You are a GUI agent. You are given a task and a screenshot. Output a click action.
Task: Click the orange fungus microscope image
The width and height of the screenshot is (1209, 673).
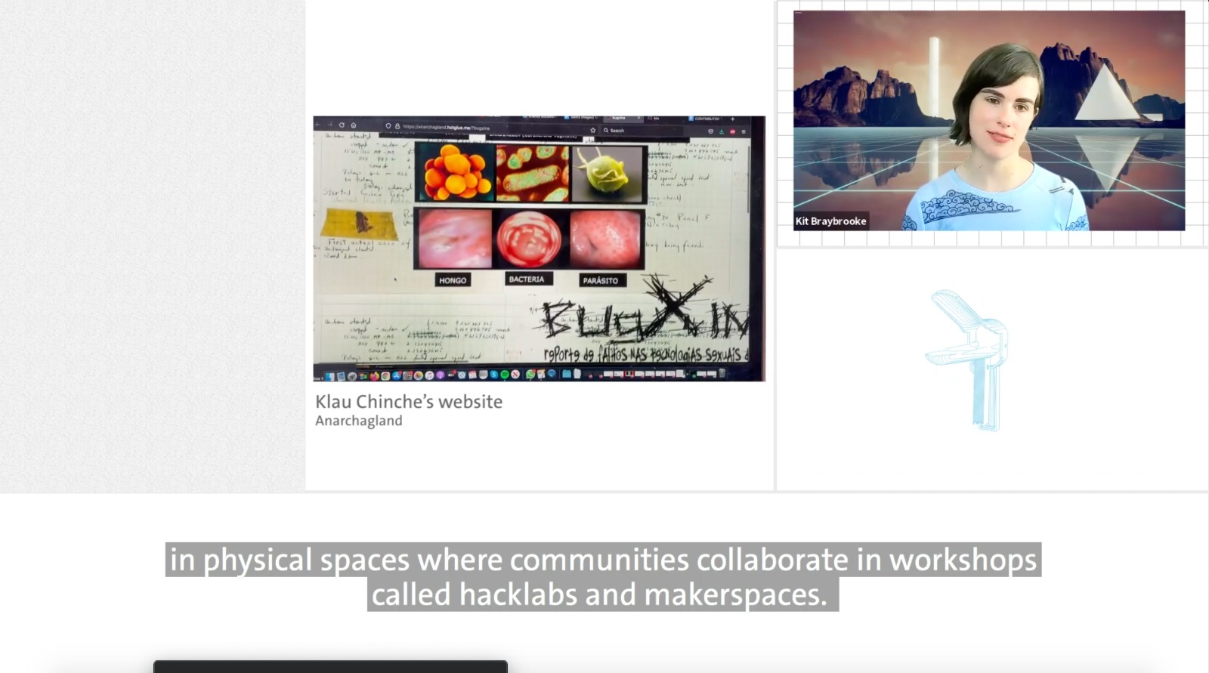tap(453, 173)
